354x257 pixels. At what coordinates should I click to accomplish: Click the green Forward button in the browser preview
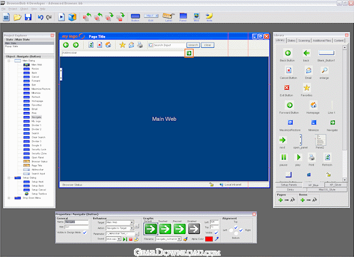[x=76, y=45]
